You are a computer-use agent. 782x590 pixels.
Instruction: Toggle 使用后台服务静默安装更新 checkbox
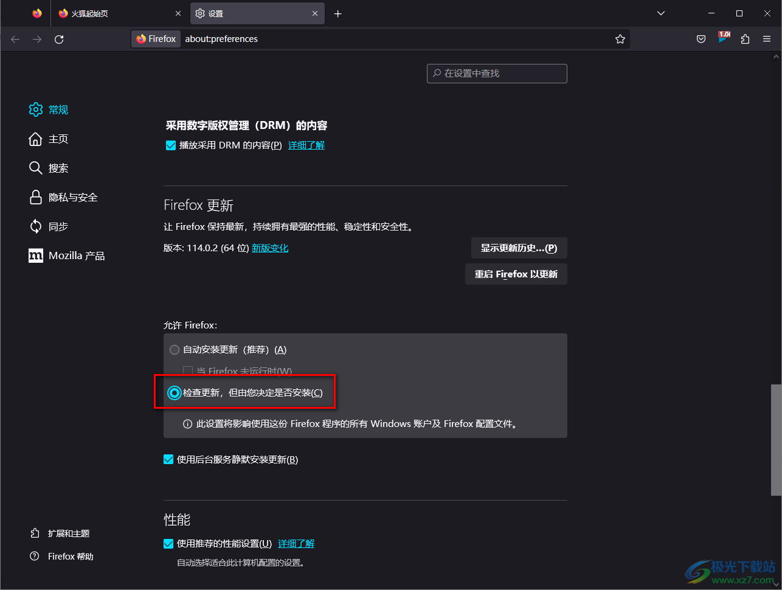(x=168, y=460)
